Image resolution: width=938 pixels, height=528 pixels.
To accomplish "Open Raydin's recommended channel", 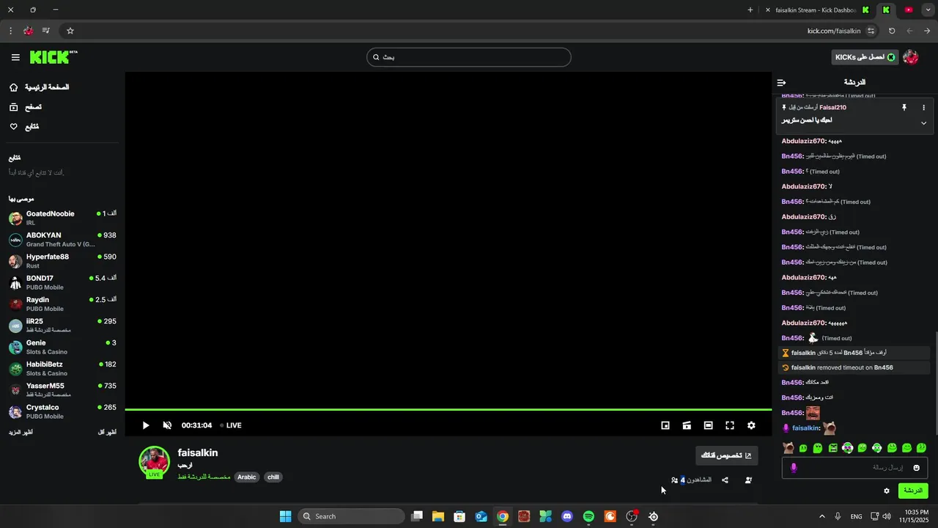I will pos(62,304).
